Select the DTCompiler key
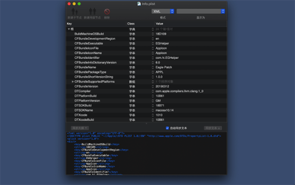 [83, 91]
